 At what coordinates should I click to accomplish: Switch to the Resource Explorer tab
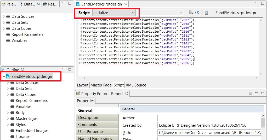(x=50, y=4)
